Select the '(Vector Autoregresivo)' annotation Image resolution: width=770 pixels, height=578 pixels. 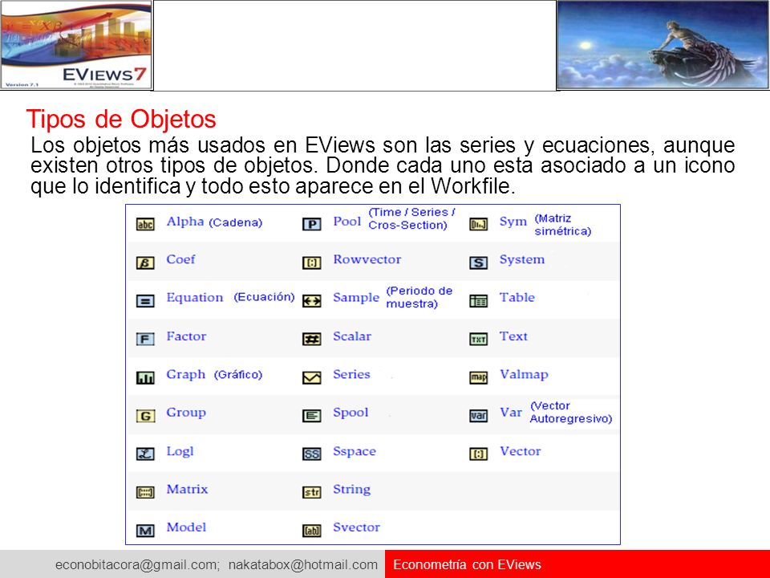[571, 413]
